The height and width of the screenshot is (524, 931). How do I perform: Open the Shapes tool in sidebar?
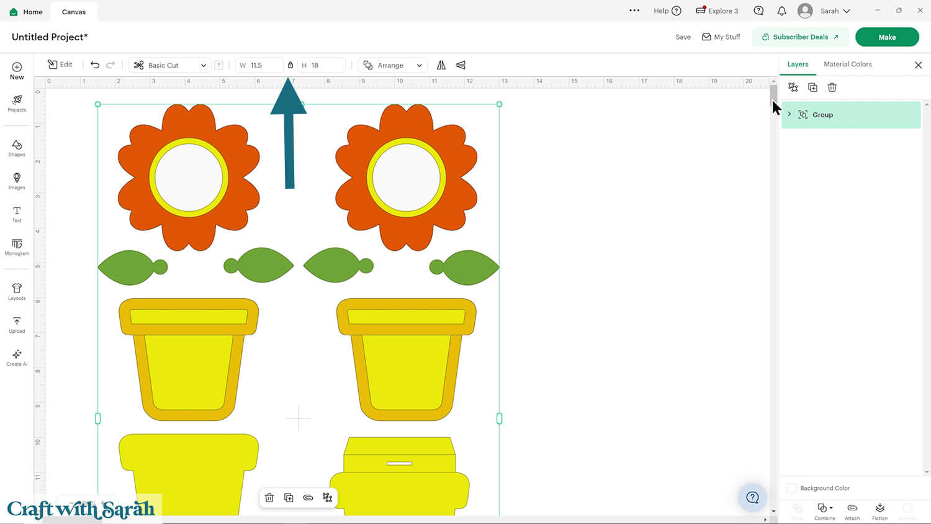click(x=17, y=148)
